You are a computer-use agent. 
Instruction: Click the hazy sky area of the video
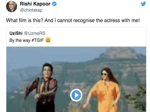click(50, 54)
